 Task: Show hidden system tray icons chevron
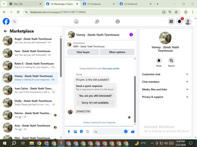(152, 143)
